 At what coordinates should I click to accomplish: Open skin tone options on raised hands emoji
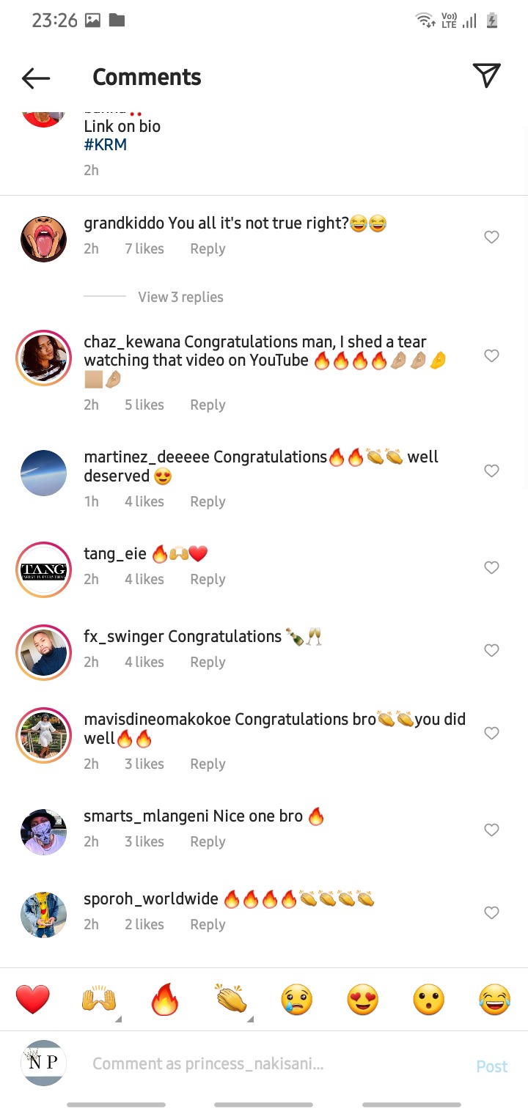[118, 1019]
